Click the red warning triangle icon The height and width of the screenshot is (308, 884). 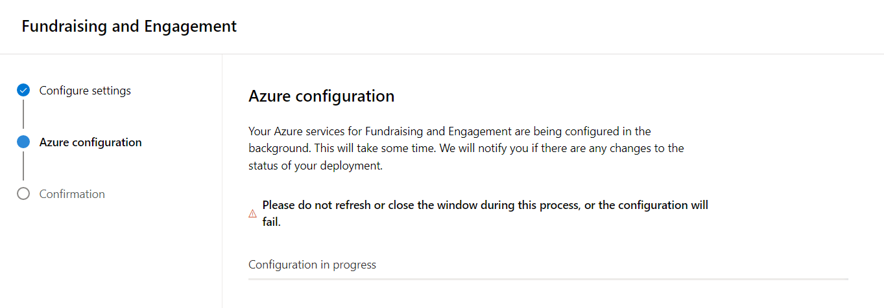point(253,214)
